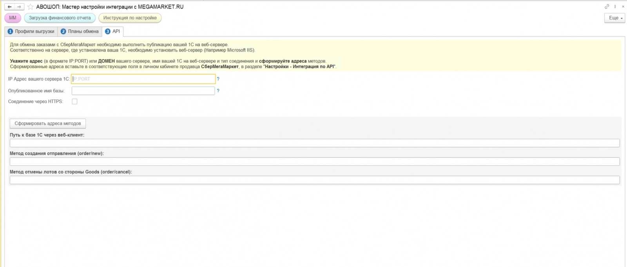Add this form to favorites with the star
This screenshot has height=267, width=627.
[31, 7]
